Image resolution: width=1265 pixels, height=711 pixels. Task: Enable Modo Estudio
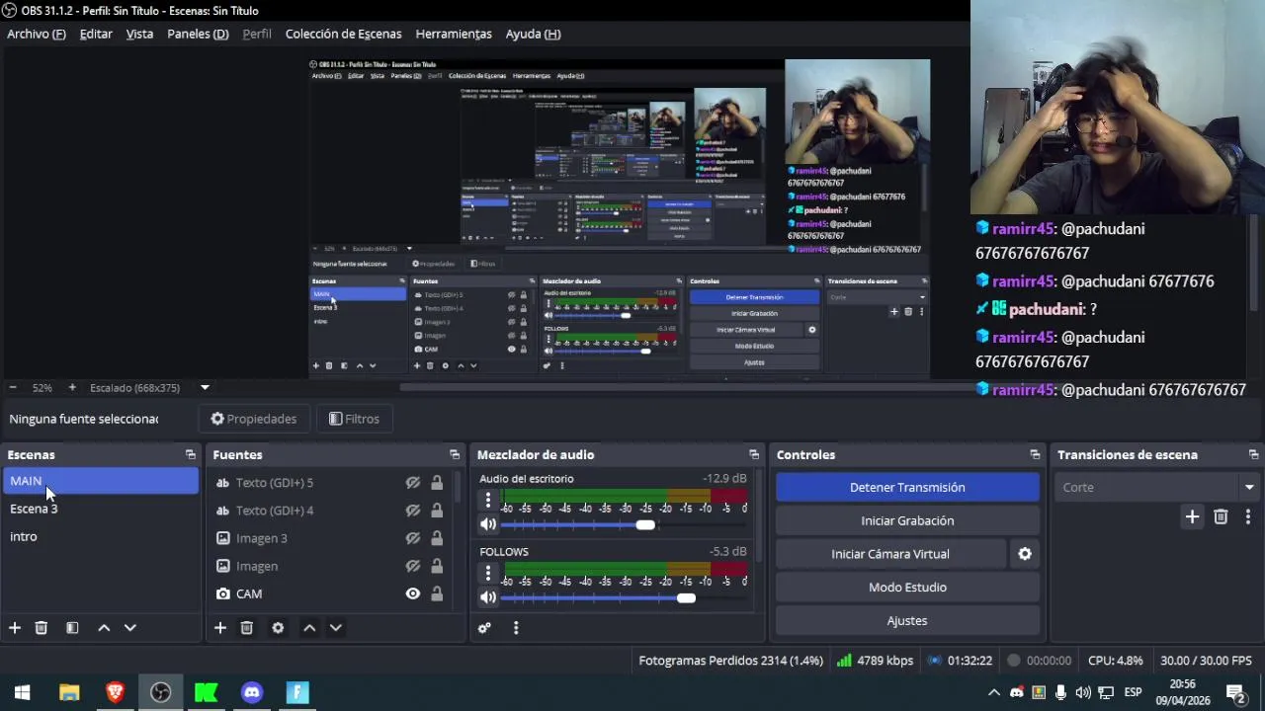(x=907, y=588)
